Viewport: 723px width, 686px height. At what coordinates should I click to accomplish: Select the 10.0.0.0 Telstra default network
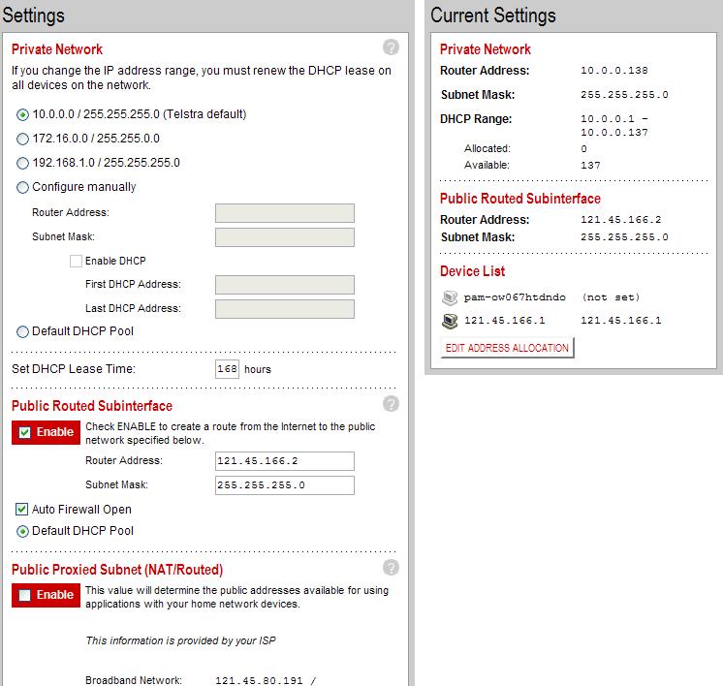[x=22, y=114]
